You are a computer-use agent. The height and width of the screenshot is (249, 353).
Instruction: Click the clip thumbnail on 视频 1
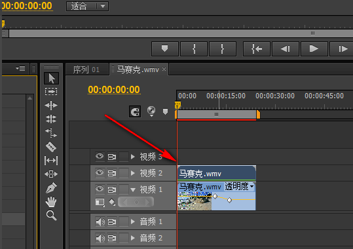(195, 201)
